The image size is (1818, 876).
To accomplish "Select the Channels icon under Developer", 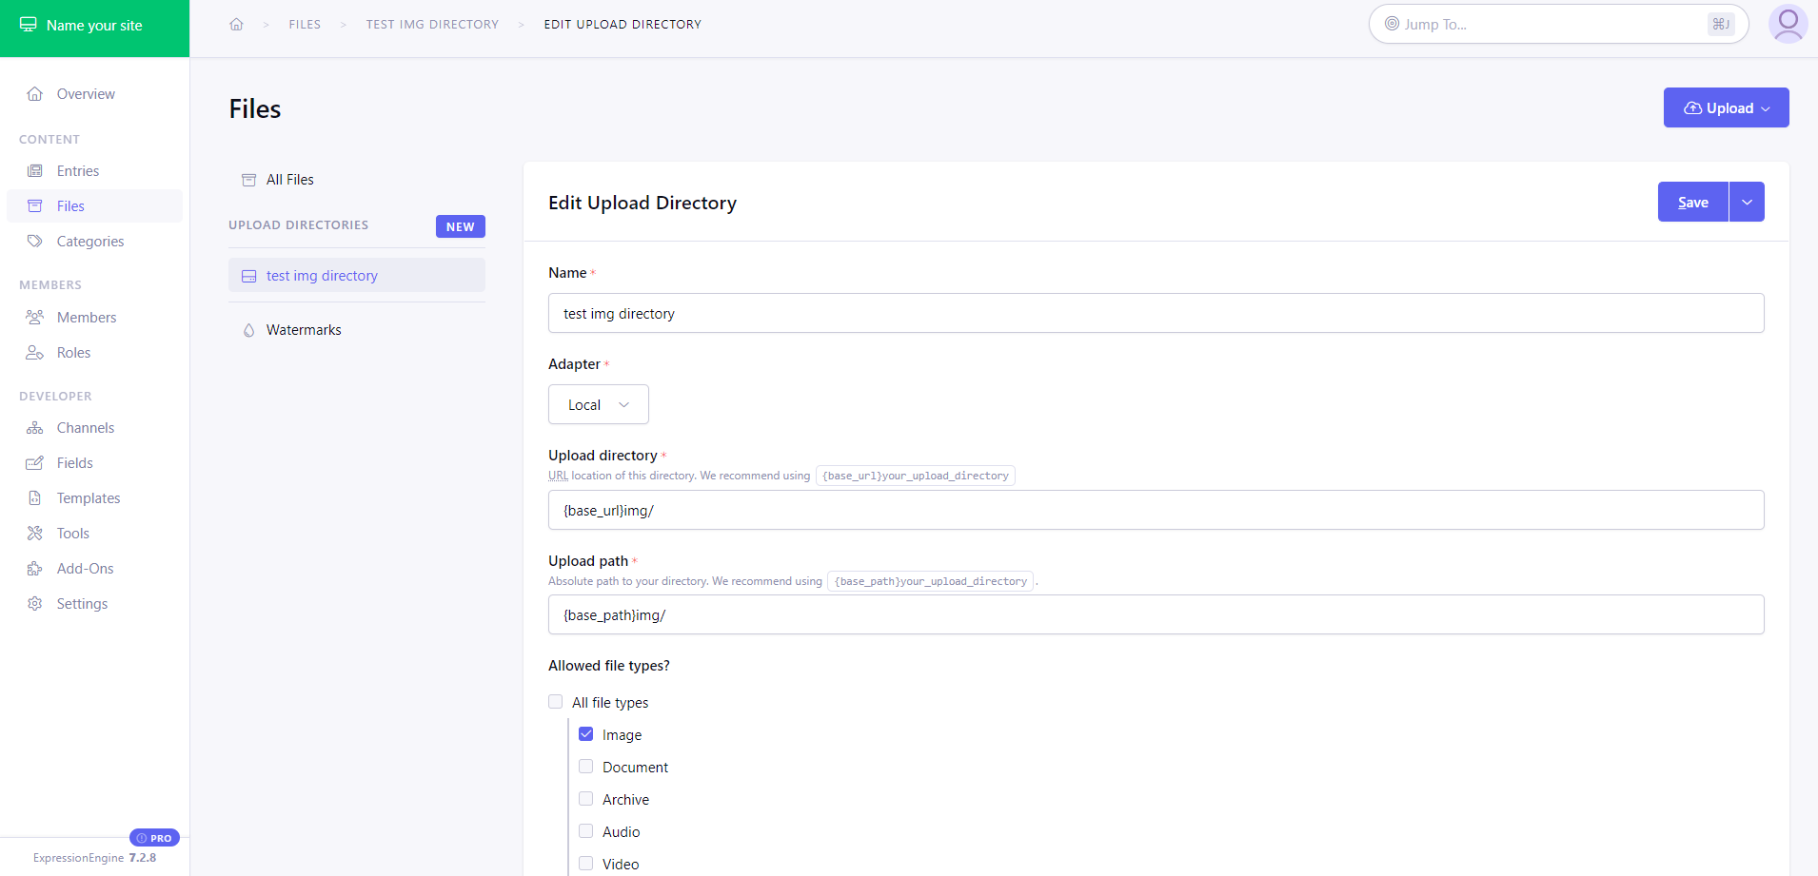I will (x=35, y=427).
